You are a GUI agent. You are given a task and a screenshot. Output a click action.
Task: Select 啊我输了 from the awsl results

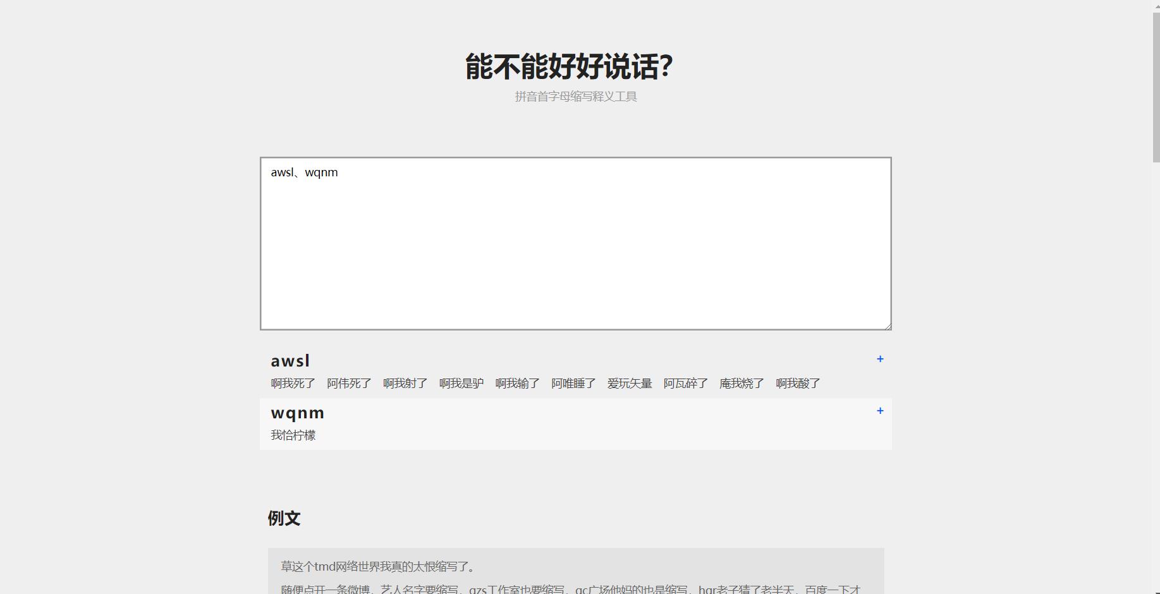click(x=517, y=383)
